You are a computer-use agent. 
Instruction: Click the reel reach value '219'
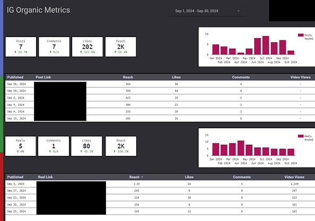[137, 198]
